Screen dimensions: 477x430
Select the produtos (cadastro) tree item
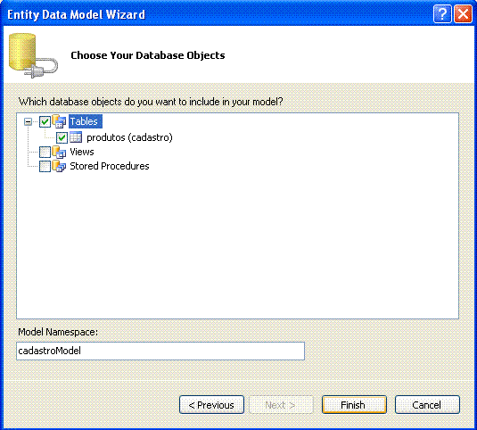129,137
